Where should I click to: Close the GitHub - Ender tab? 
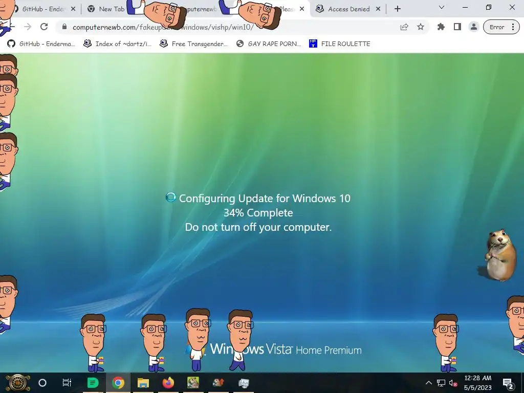coord(73,9)
